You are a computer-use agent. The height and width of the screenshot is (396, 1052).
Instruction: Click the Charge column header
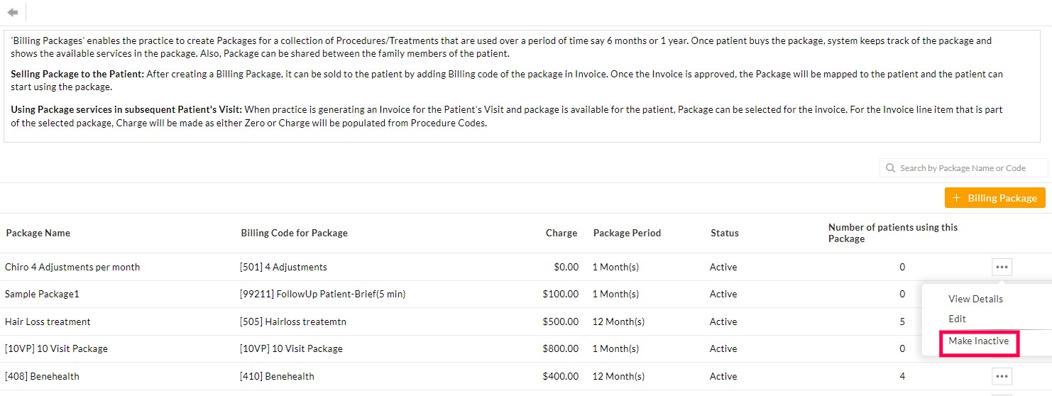(x=561, y=233)
